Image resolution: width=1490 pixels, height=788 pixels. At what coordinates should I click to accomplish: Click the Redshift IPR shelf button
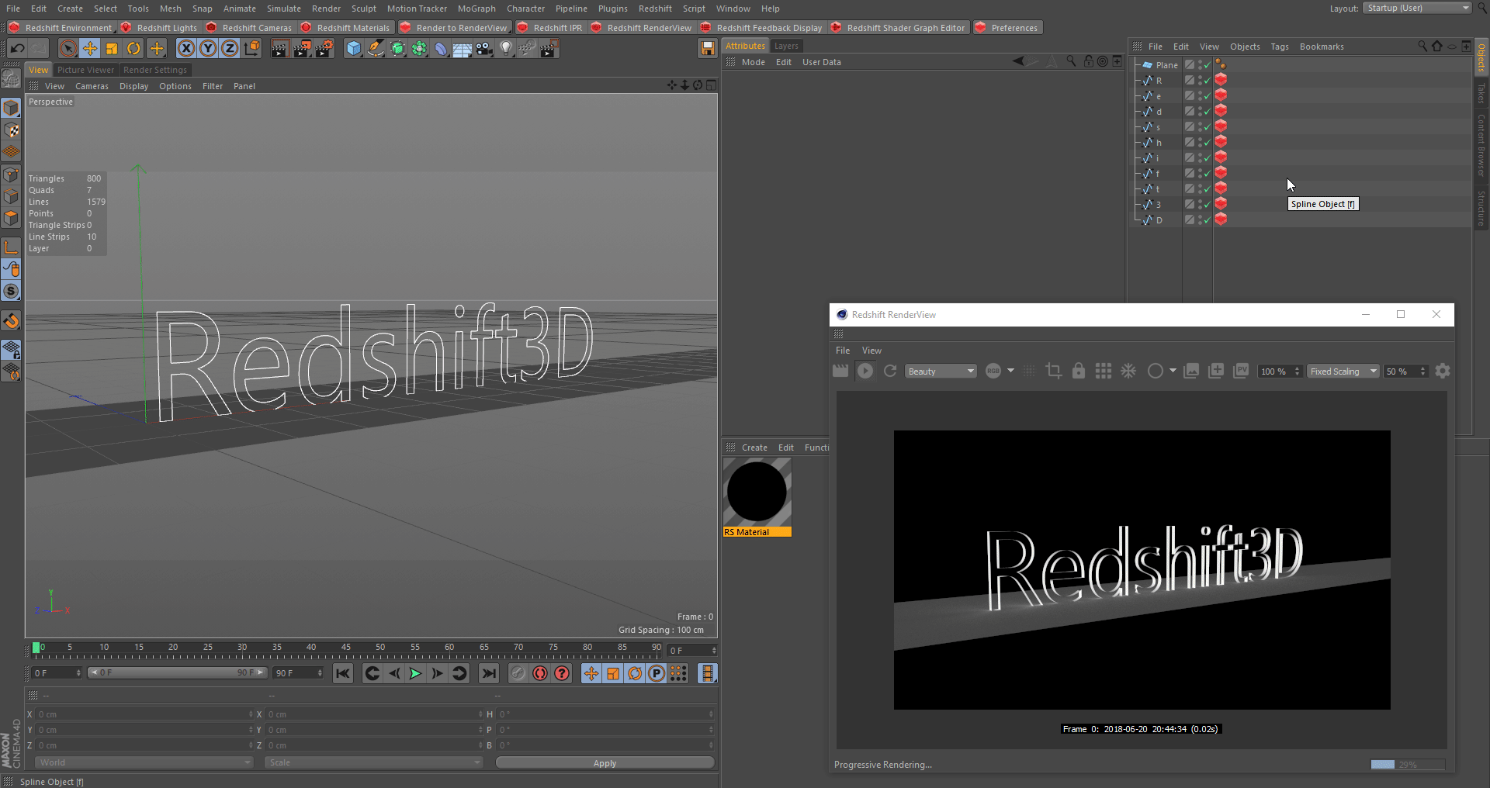point(550,28)
